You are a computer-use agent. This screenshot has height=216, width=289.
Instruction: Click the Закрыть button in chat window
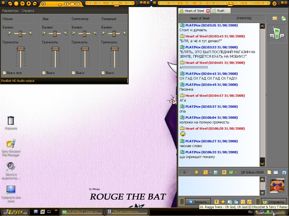point(198,202)
